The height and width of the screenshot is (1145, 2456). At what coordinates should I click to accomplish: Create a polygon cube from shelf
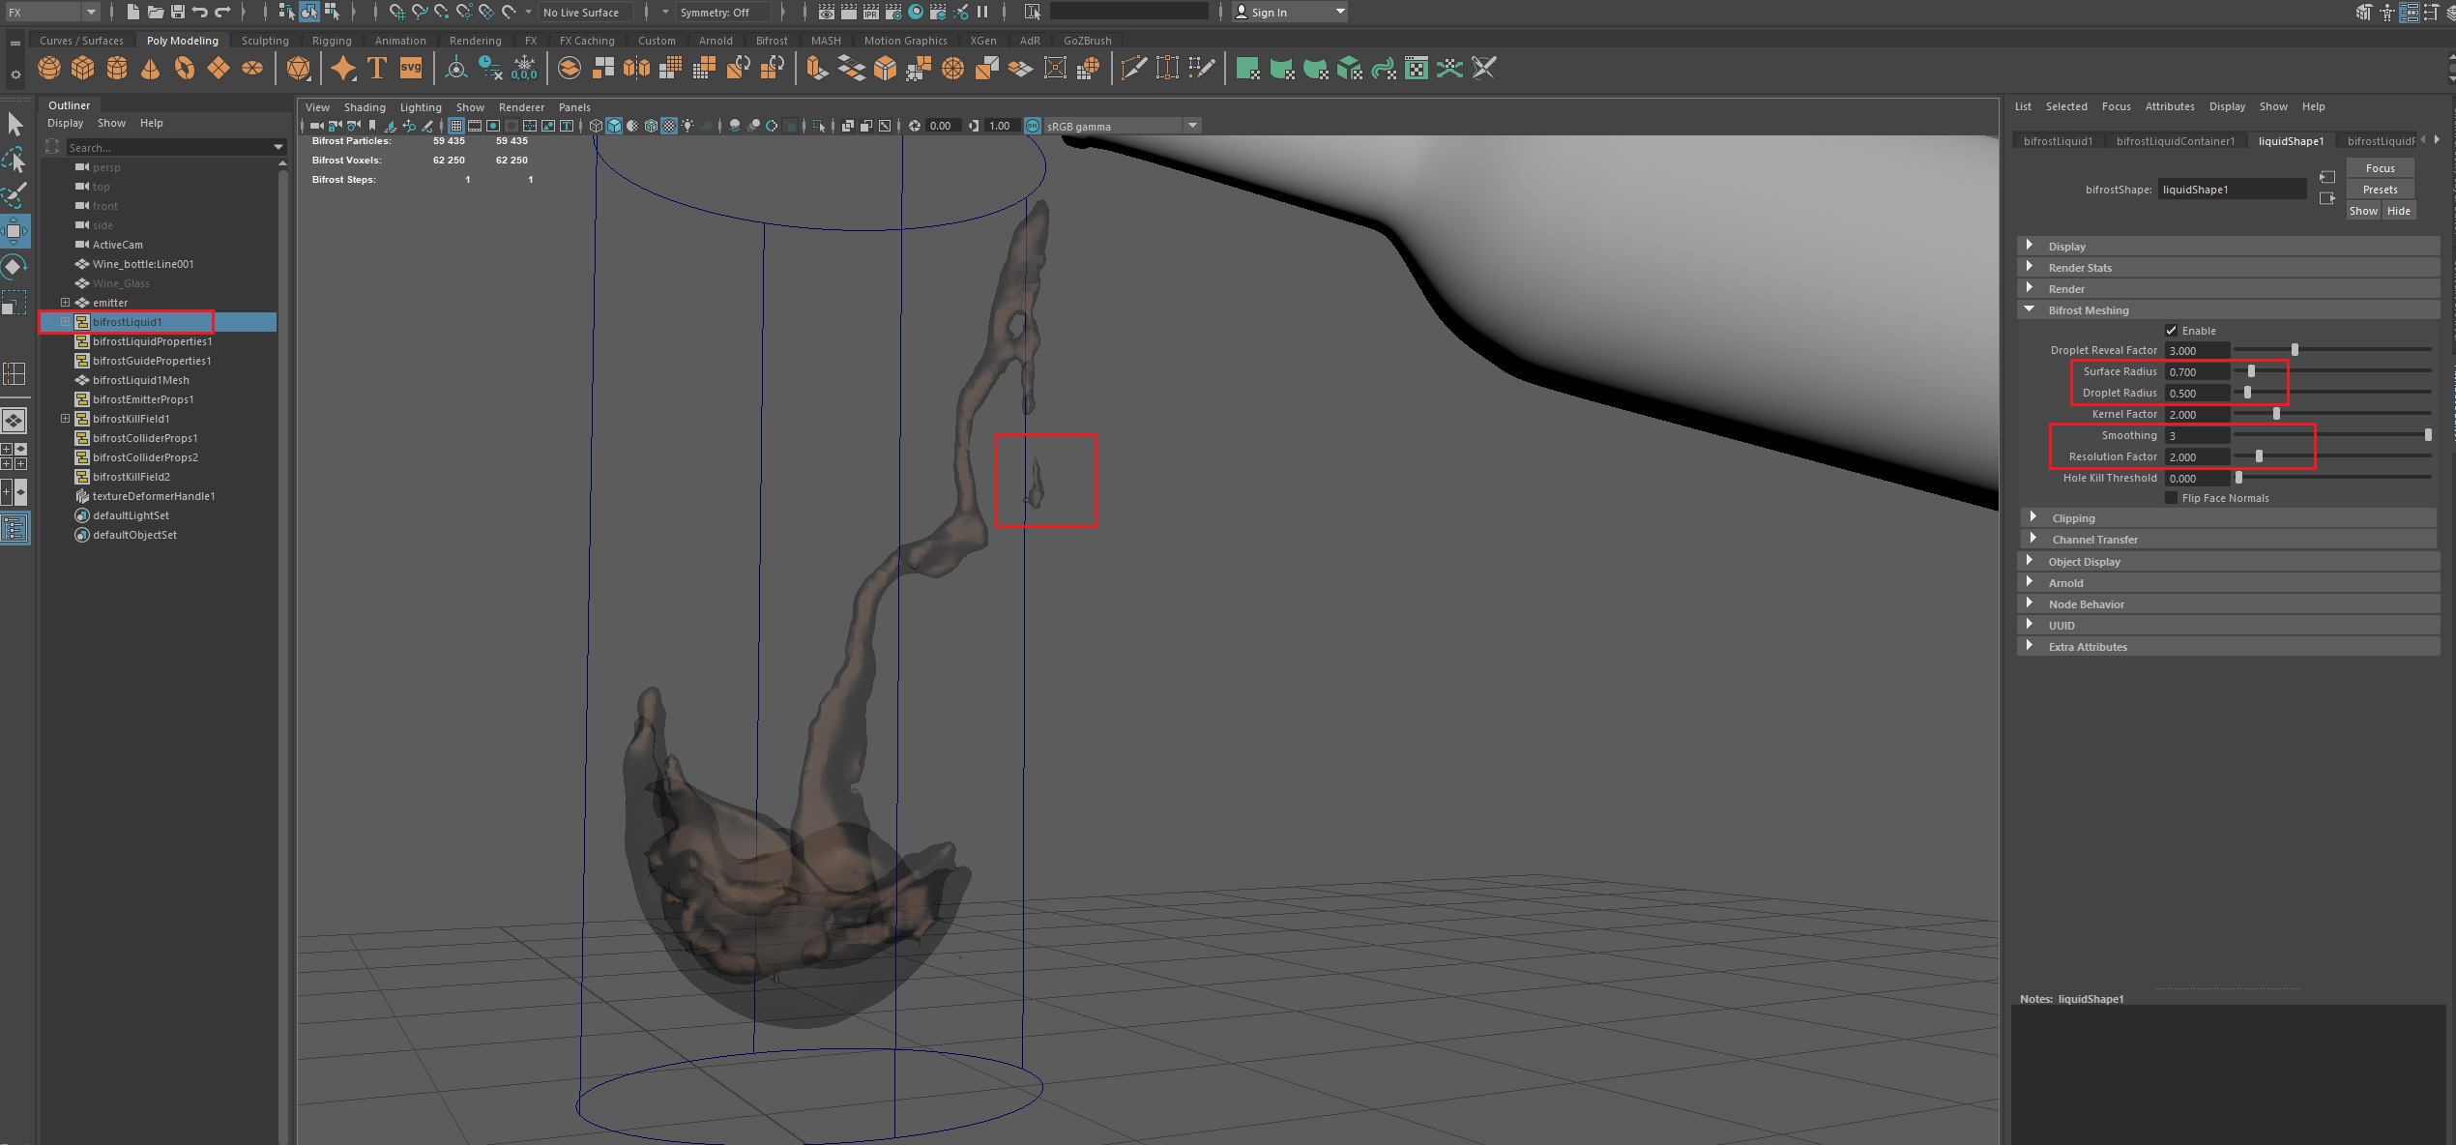83,69
